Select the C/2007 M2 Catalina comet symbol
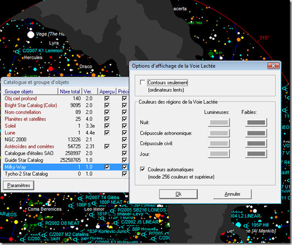 [x=44, y=235]
